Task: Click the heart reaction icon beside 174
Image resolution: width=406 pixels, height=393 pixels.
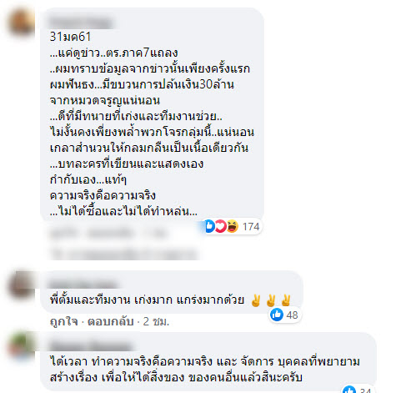Action: coord(220,226)
